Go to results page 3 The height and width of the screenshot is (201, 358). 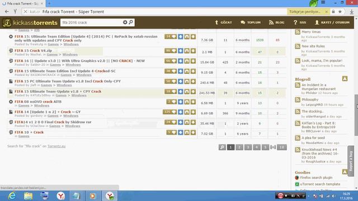(248, 147)
